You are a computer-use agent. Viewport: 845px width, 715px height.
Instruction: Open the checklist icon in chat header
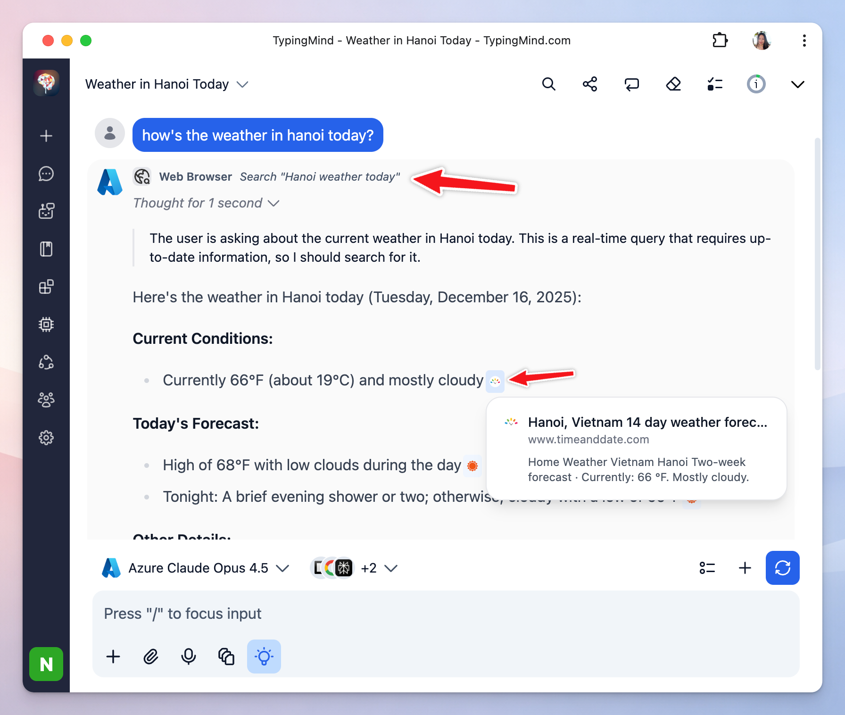pyautogui.click(x=715, y=84)
